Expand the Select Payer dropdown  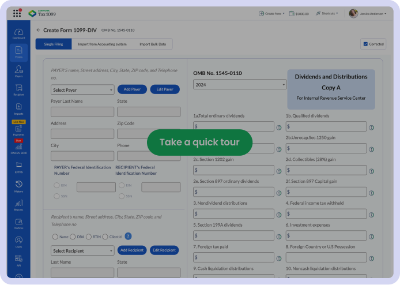click(x=82, y=90)
